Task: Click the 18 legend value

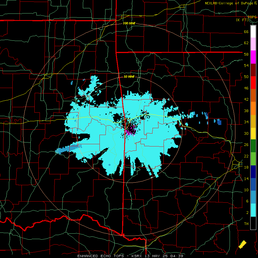Action: point(246,167)
